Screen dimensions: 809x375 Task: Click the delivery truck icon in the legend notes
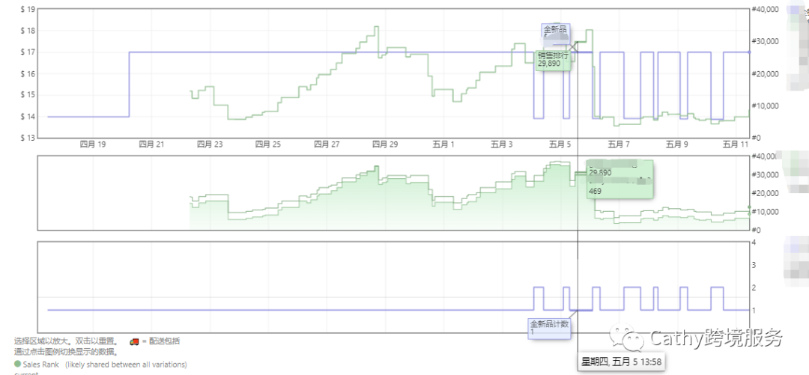pos(133,341)
